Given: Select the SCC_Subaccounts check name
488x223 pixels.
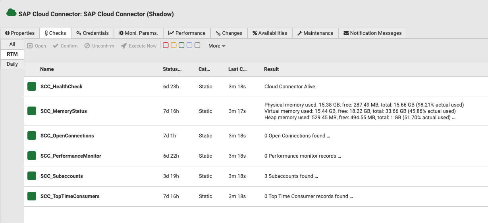Looking at the screenshot, I should [62, 176].
